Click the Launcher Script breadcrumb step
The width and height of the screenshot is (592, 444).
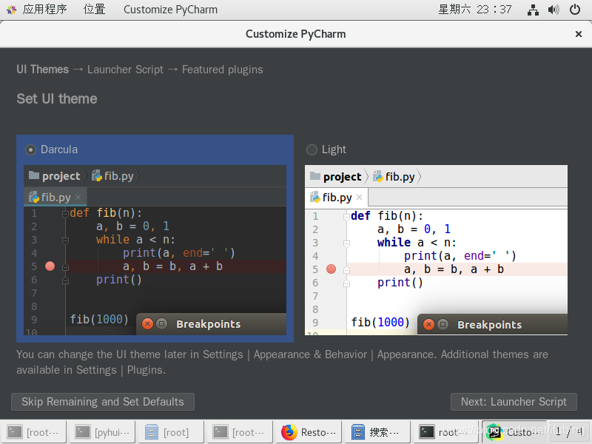(125, 70)
